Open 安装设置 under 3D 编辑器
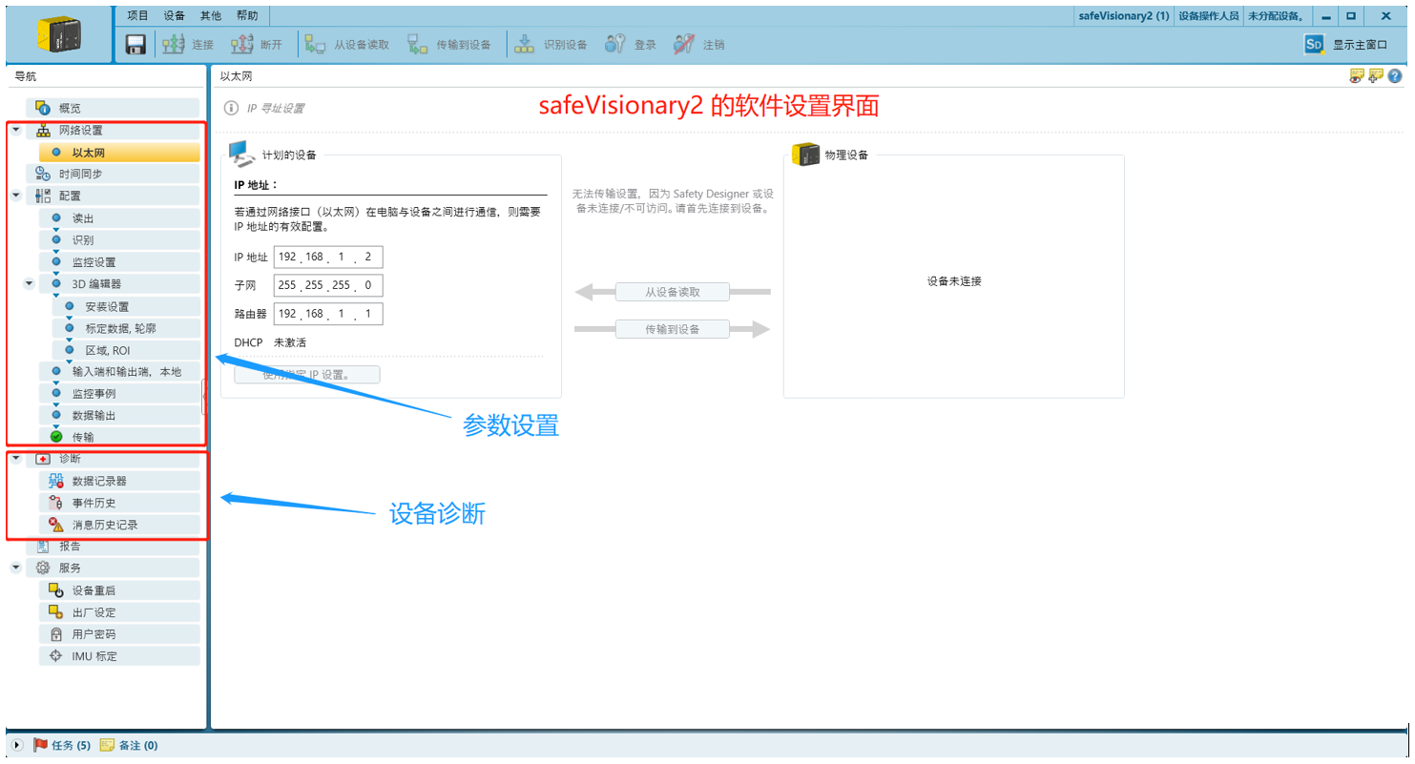Viewport: 1415px width, 764px height. pos(126,306)
